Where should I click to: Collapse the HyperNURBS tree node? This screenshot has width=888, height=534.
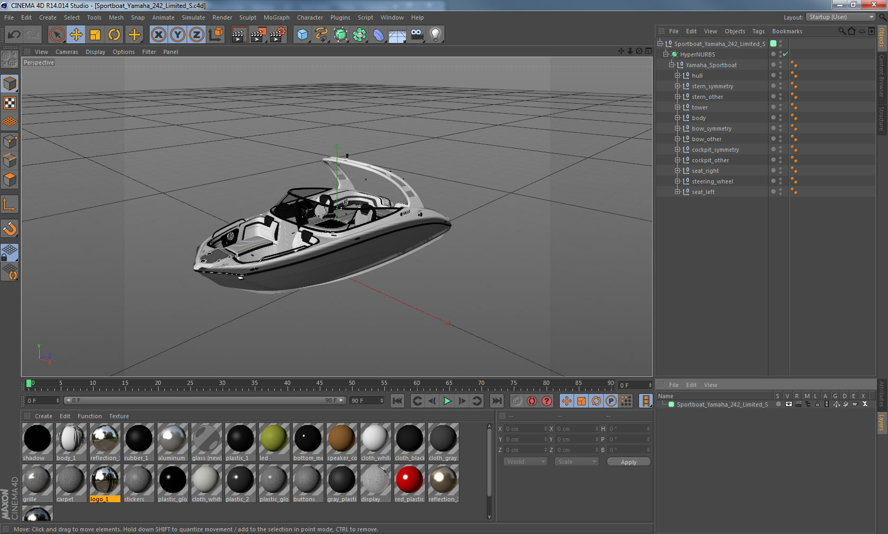[666, 54]
